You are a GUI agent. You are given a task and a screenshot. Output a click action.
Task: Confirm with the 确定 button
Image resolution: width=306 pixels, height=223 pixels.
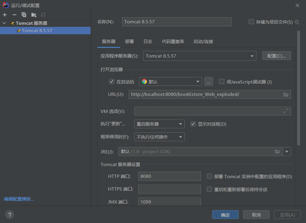click(225, 215)
